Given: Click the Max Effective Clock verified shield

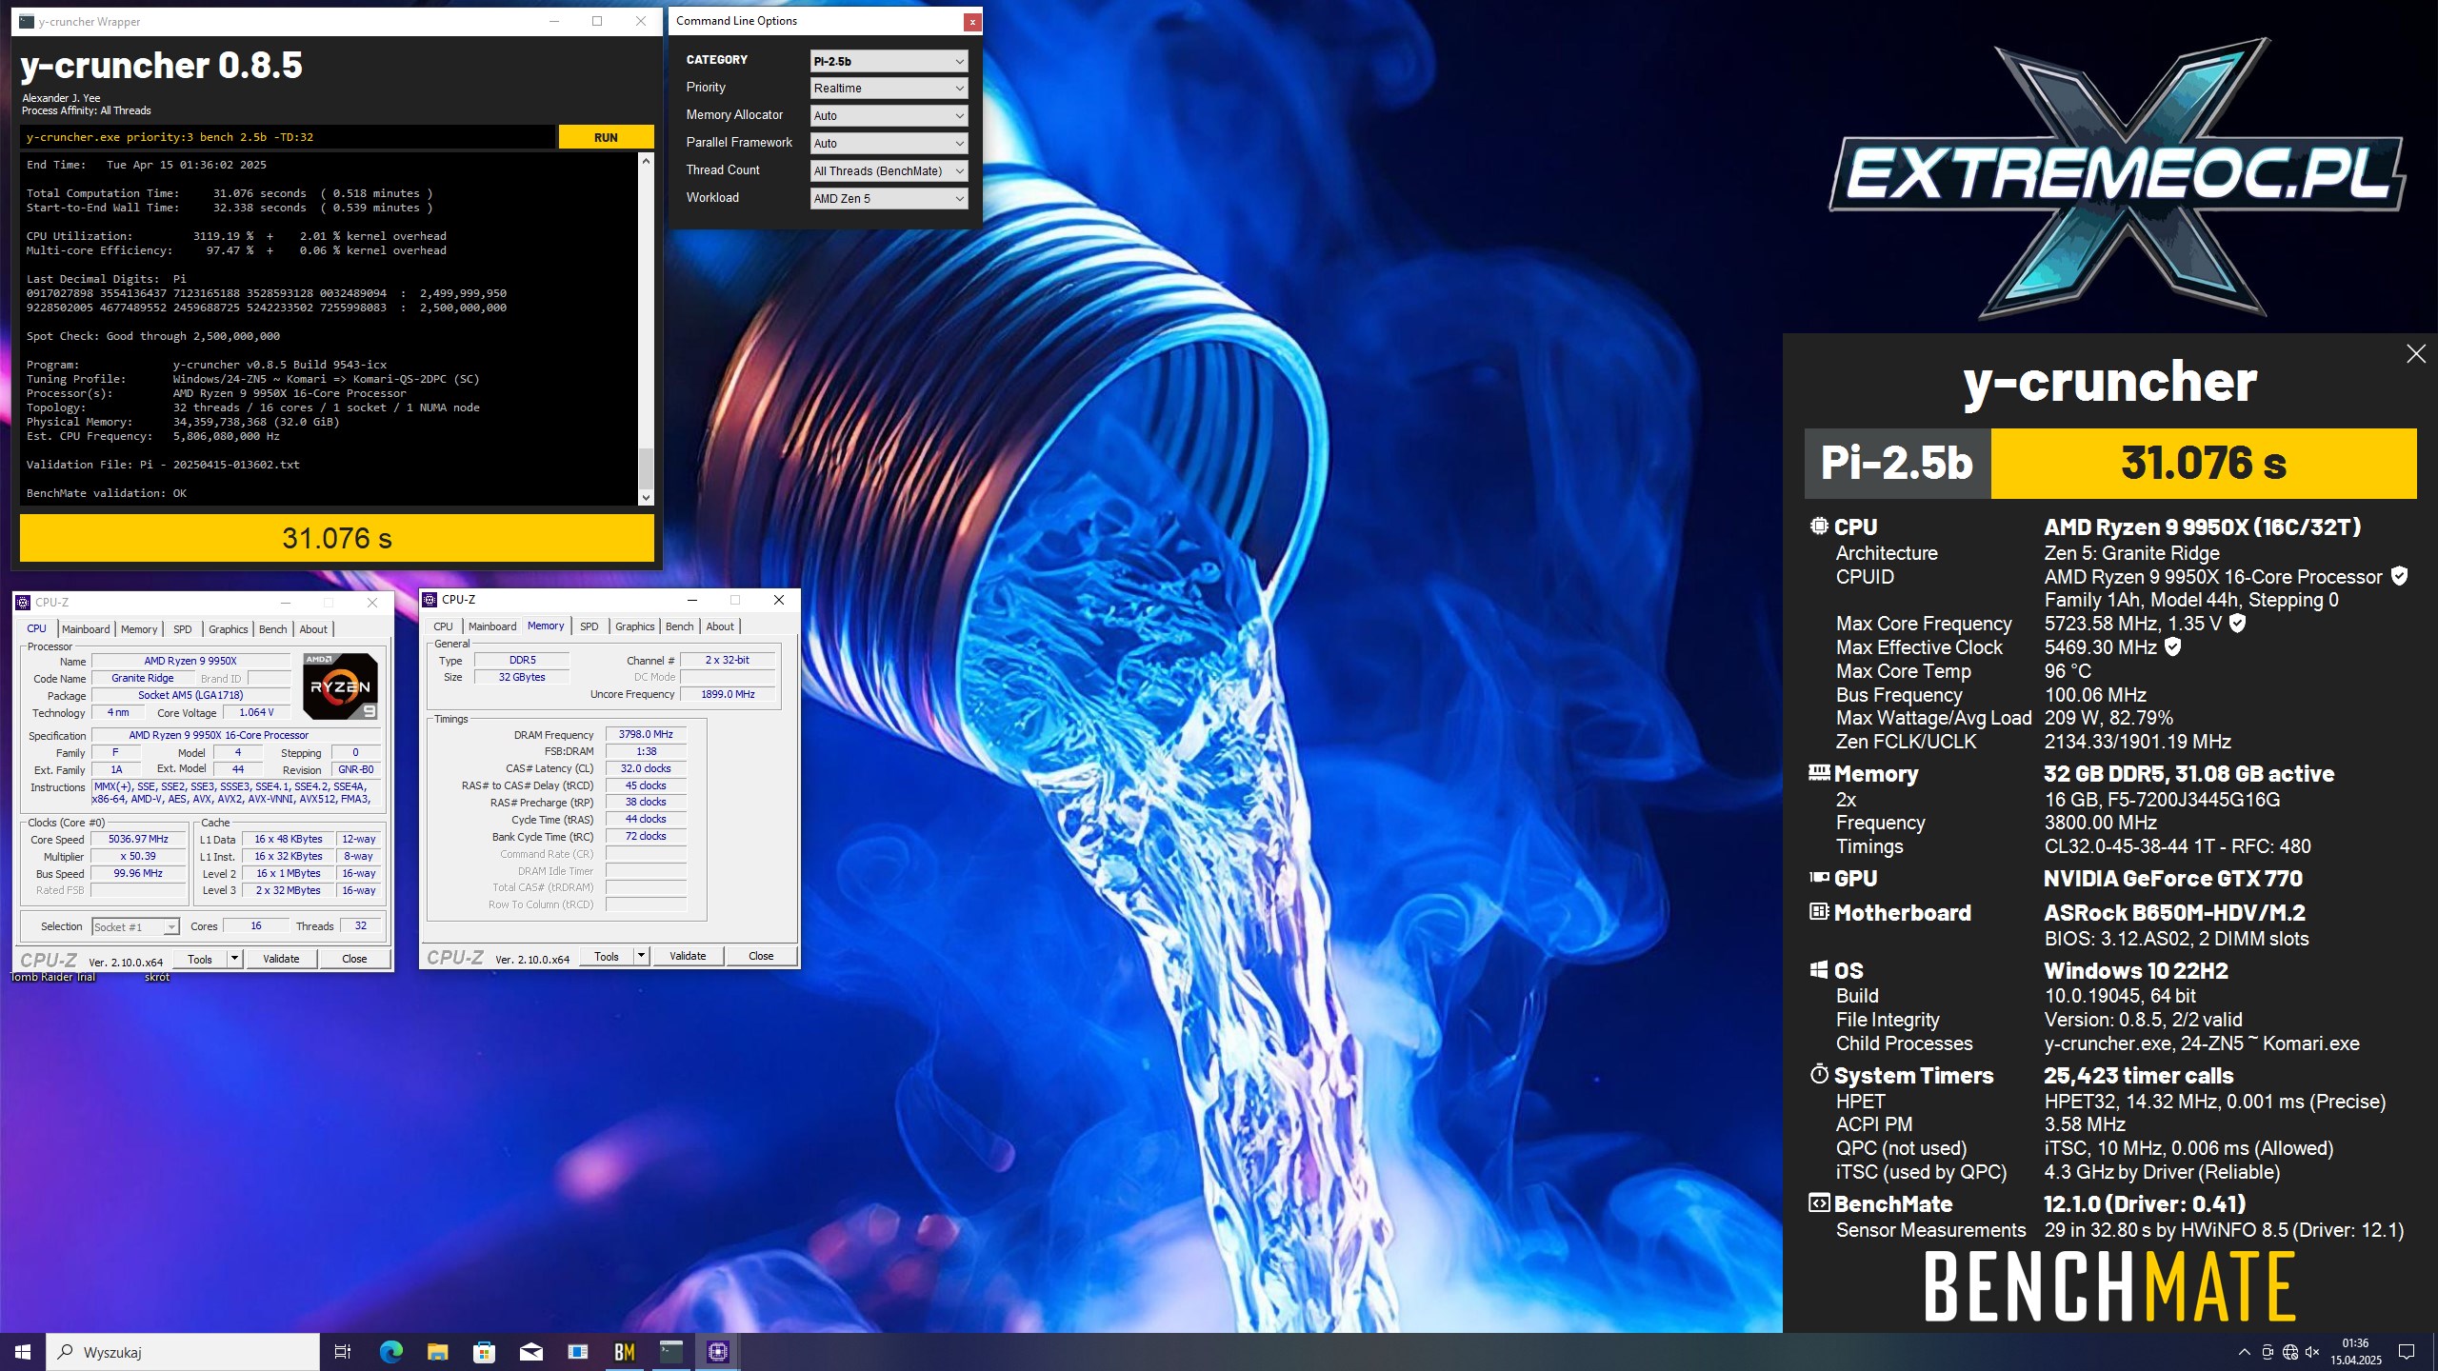Looking at the screenshot, I should pos(2172,646).
